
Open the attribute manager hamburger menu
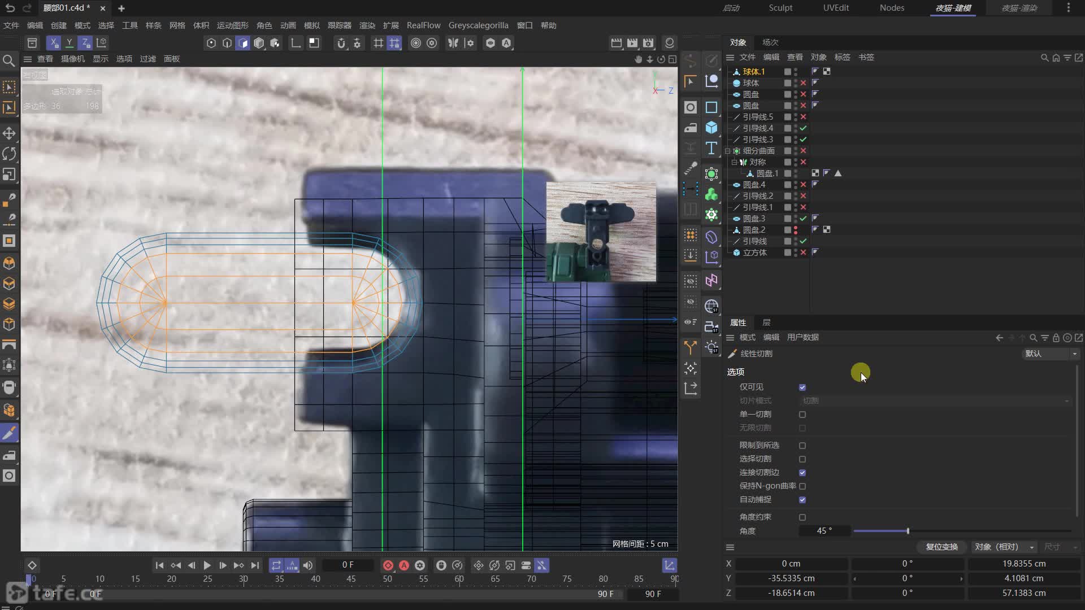pos(730,338)
